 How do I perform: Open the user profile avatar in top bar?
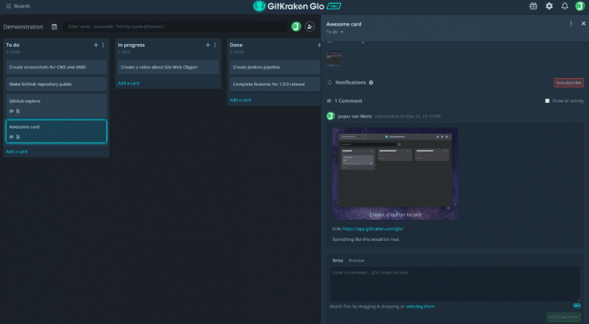coord(580,6)
